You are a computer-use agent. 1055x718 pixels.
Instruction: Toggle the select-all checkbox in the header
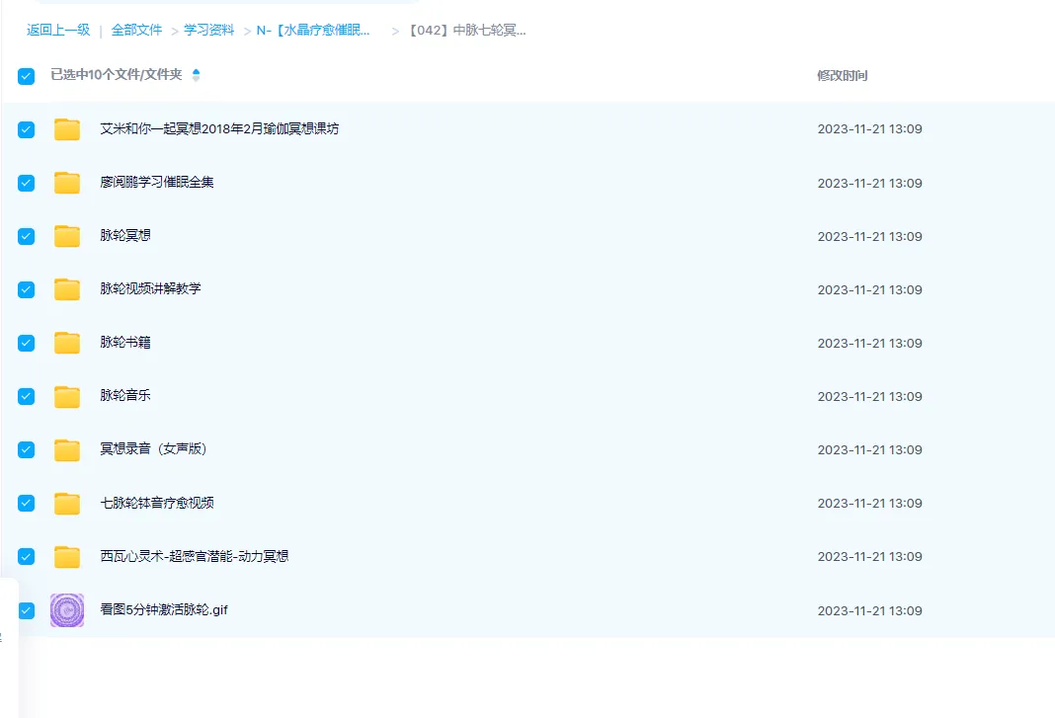27,76
